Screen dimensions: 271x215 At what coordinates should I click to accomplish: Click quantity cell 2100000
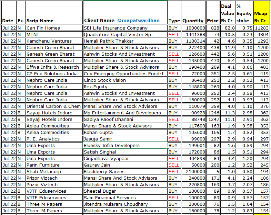point(194,172)
